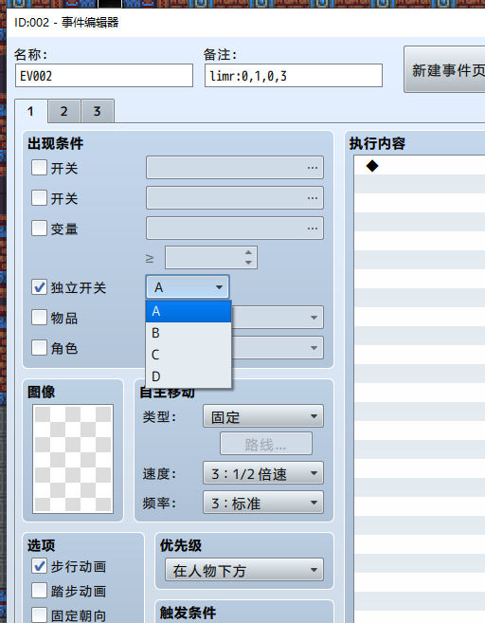Click the variable value spinner down arrow
The width and height of the screenshot is (485, 623).
(x=248, y=263)
